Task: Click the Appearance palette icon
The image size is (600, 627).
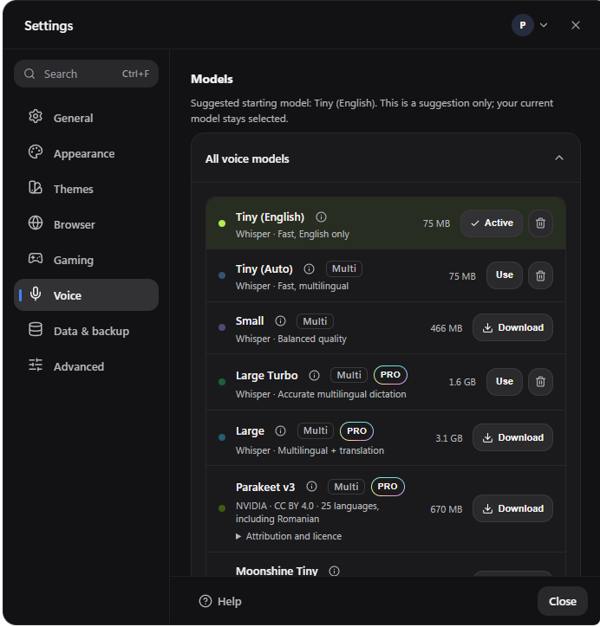Action: (36, 152)
